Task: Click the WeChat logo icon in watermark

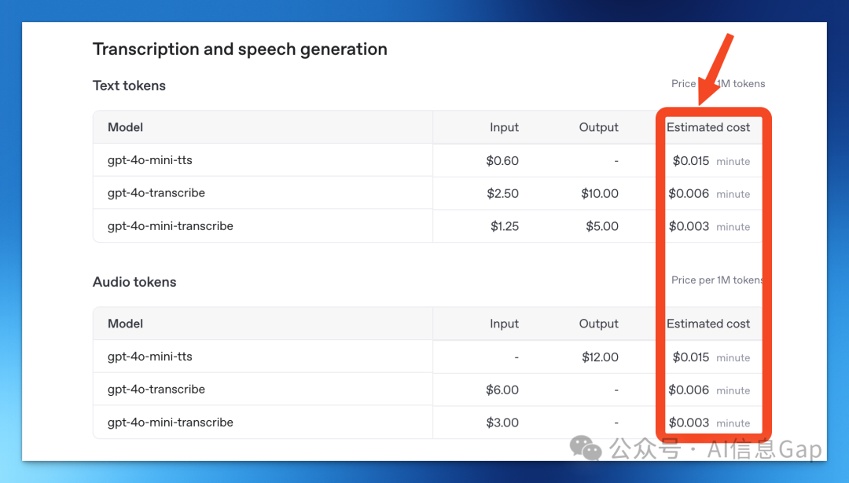Action: (586, 448)
